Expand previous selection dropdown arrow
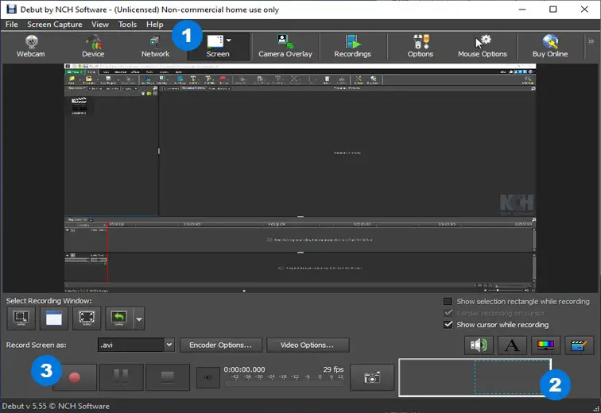The image size is (601, 413). (x=139, y=318)
